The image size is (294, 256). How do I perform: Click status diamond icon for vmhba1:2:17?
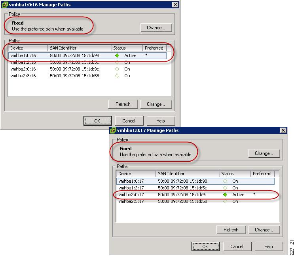[225, 188]
